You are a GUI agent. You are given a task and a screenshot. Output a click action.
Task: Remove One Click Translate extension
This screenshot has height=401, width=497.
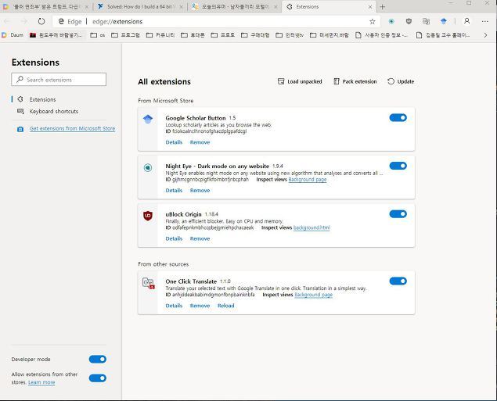200,306
